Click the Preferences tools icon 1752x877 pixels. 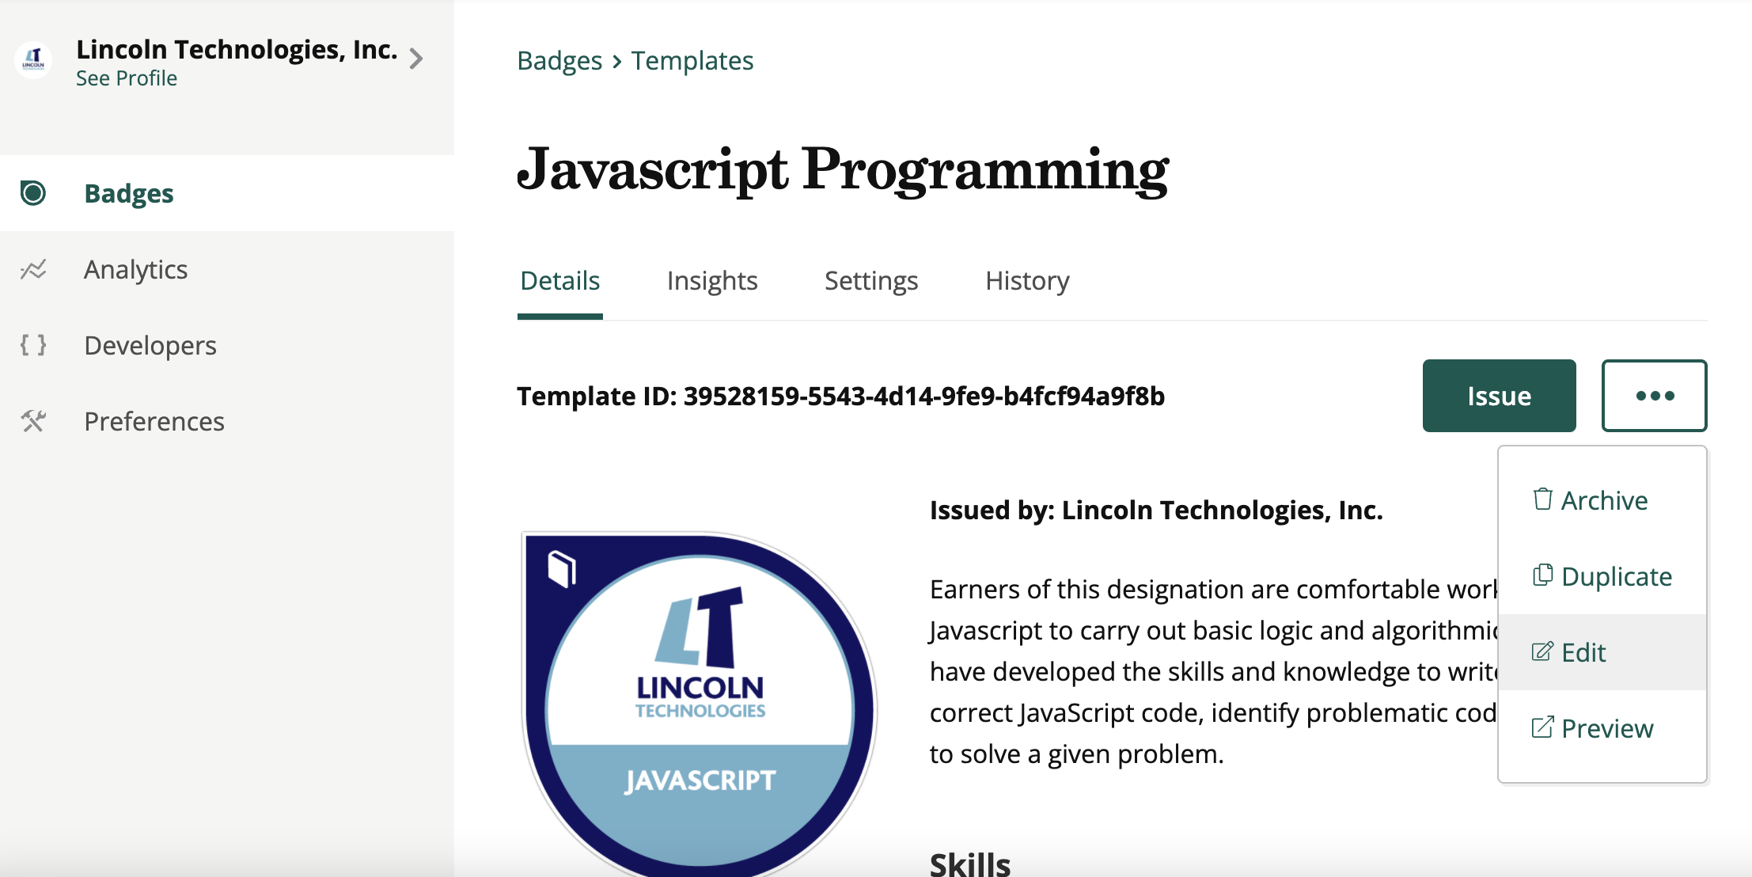click(x=33, y=421)
